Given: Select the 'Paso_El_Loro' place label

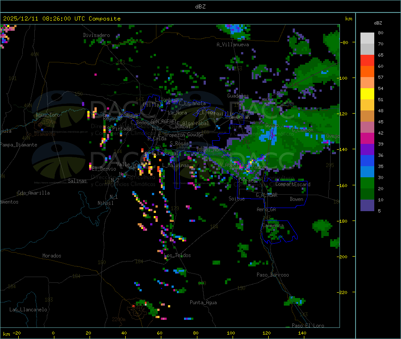Looking at the screenshot, I should coord(308,326).
